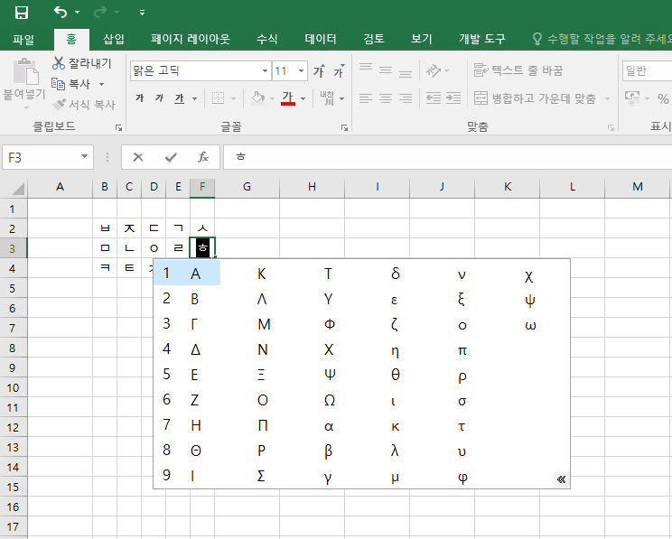This screenshot has height=539, width=672.
Task: Open the 일반 number format combo box
Action: pos(647,70)
